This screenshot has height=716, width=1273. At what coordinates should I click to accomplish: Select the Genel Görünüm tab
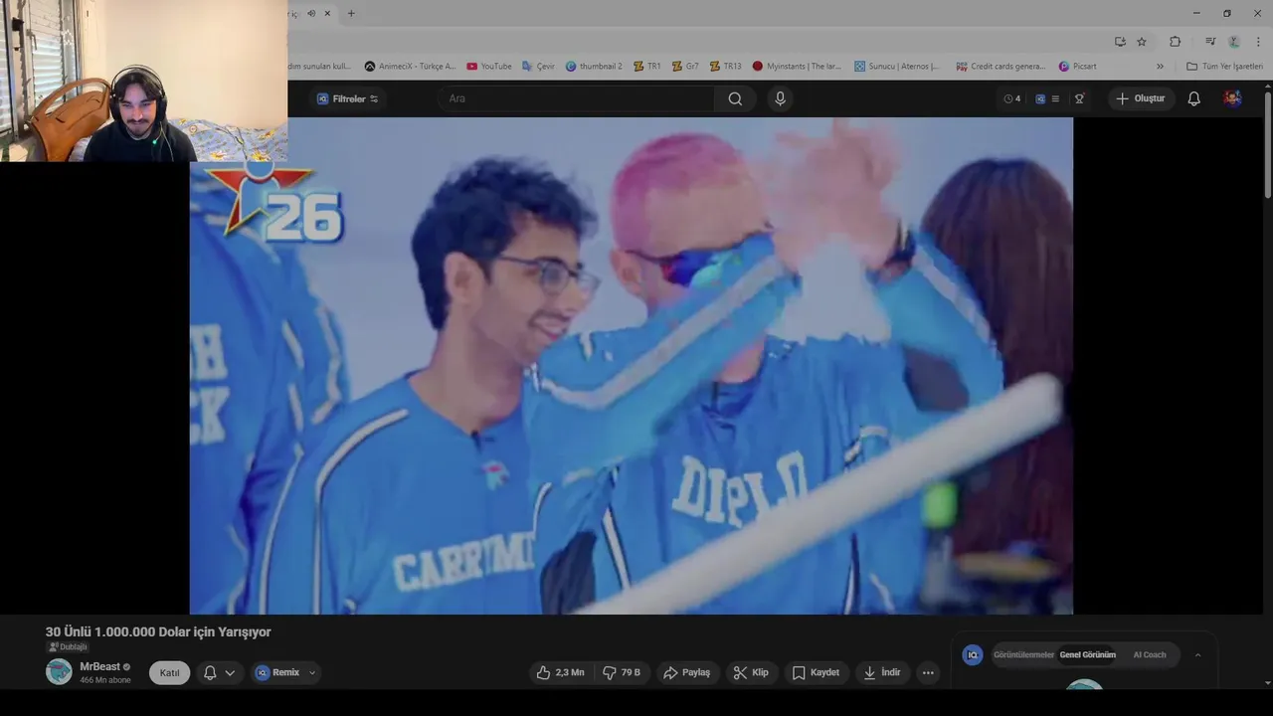point(1087,654)
